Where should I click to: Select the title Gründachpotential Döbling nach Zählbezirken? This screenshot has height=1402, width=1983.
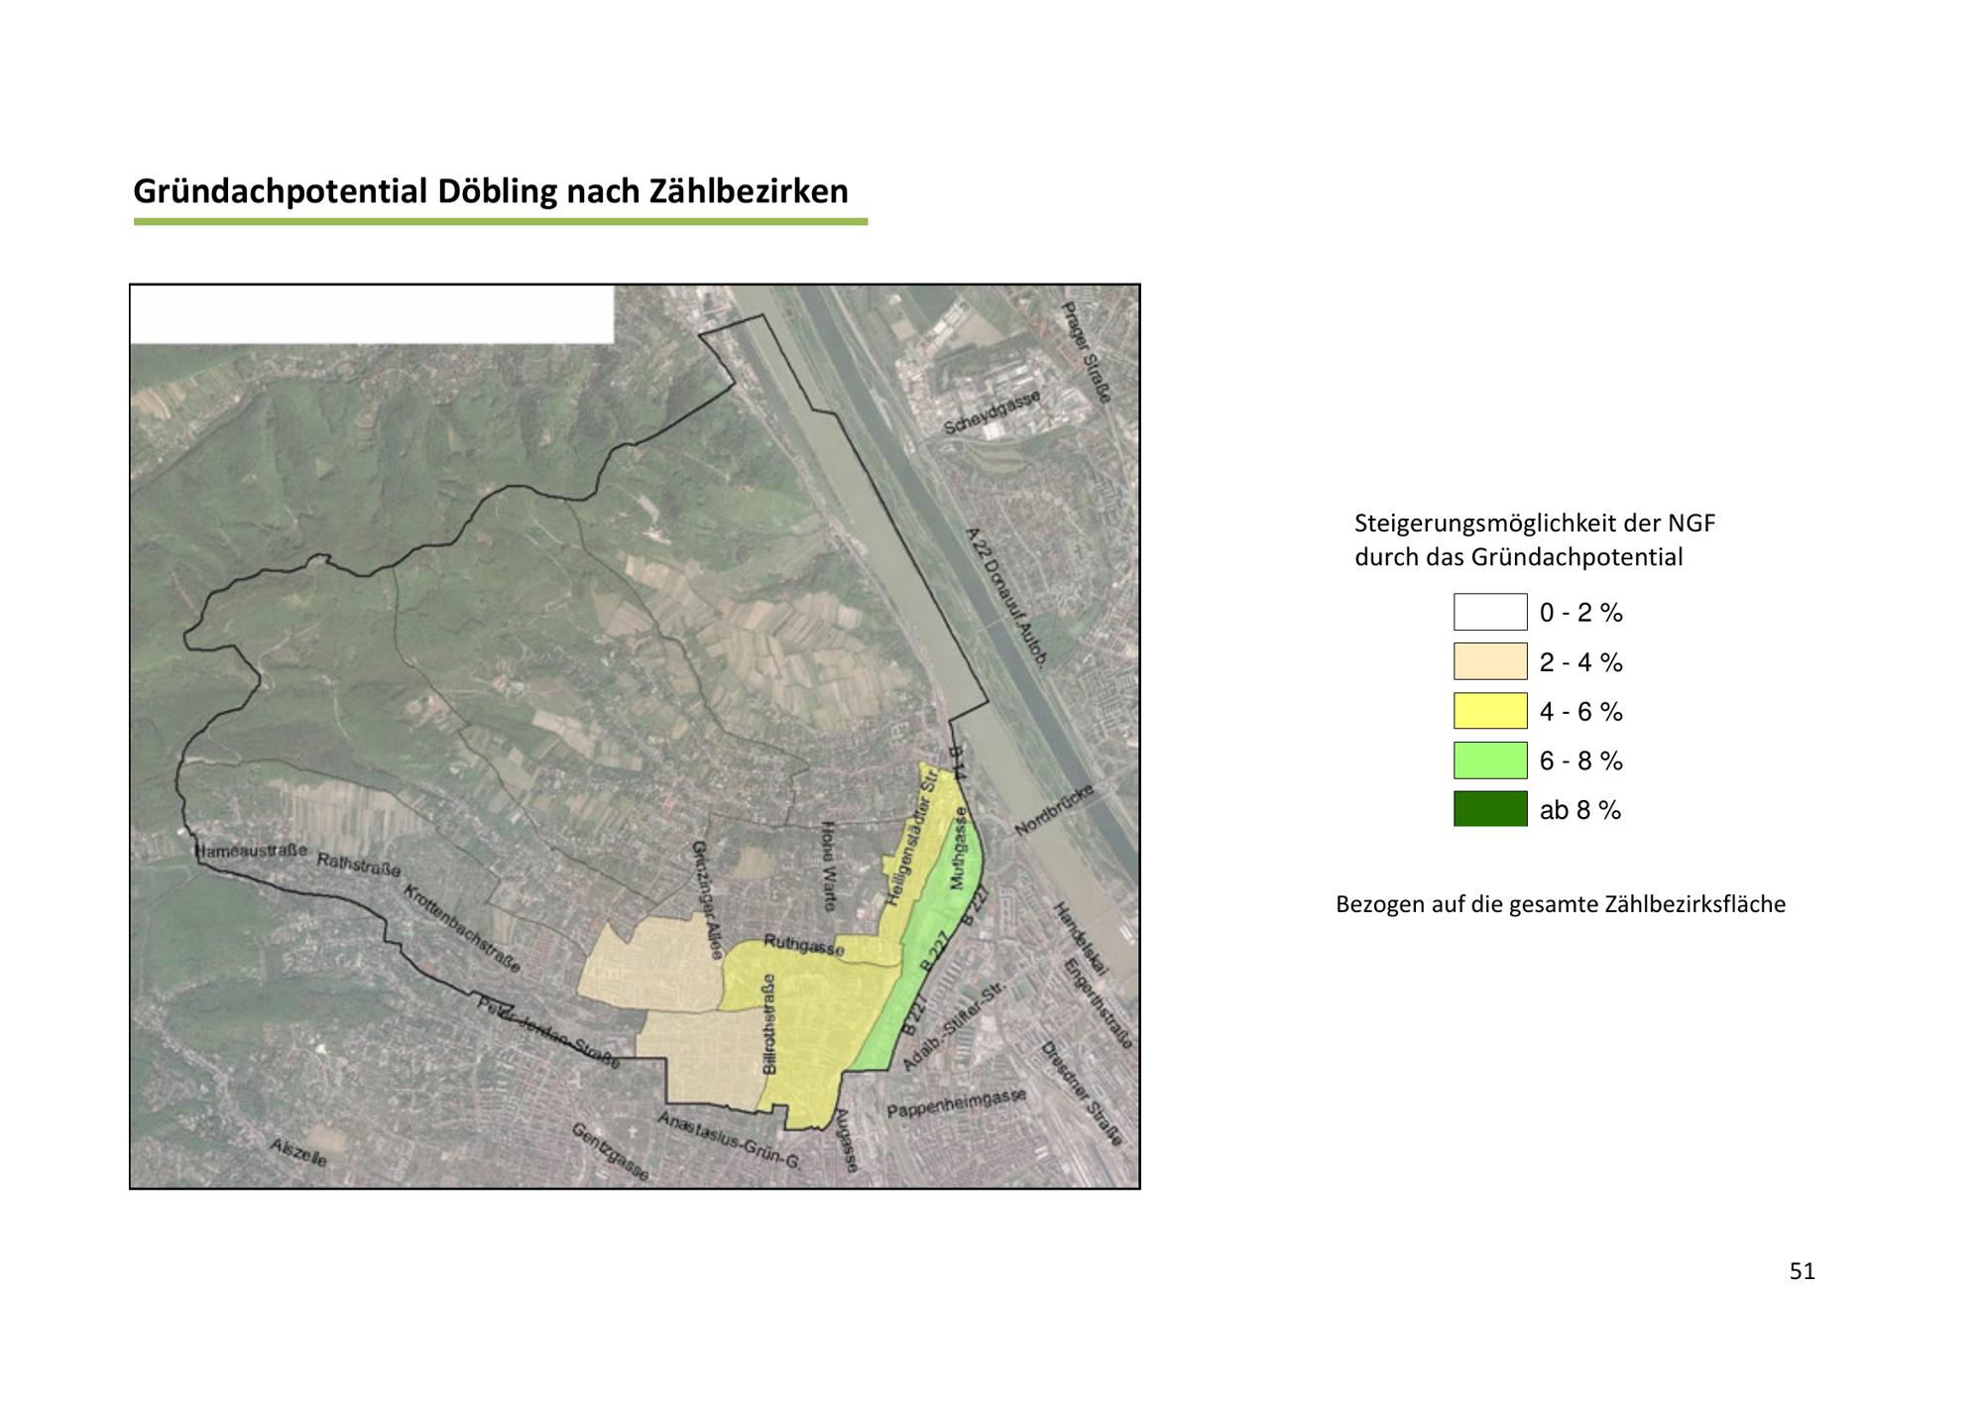[x=491, y=191]
